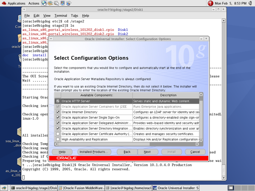The height and width of the screenshot is (191, 255).
Task: Close the Oracle Universal Installer window
Action: (206, 39)
